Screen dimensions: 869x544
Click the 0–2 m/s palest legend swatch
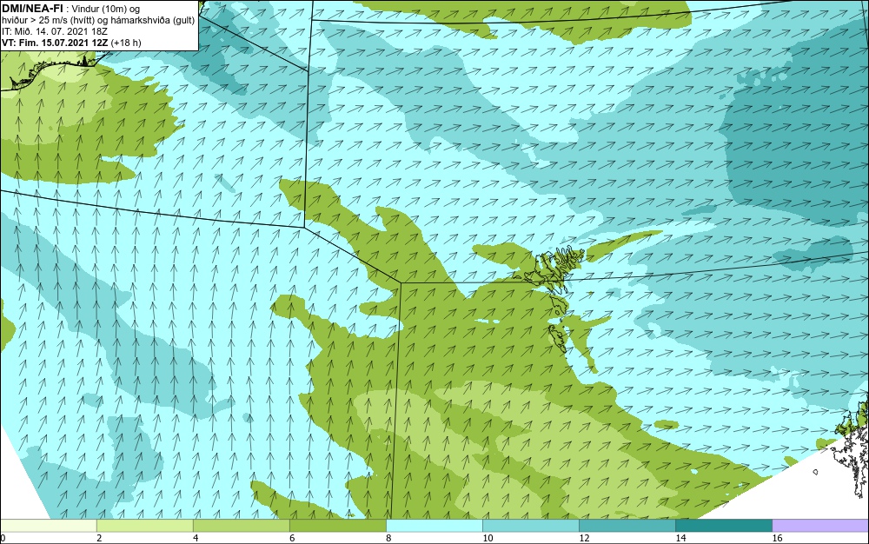pos(48,526)
